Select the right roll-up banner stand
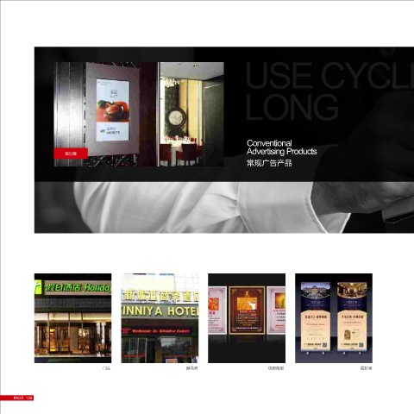Screen dimensions: 414x414 point(352,317)
